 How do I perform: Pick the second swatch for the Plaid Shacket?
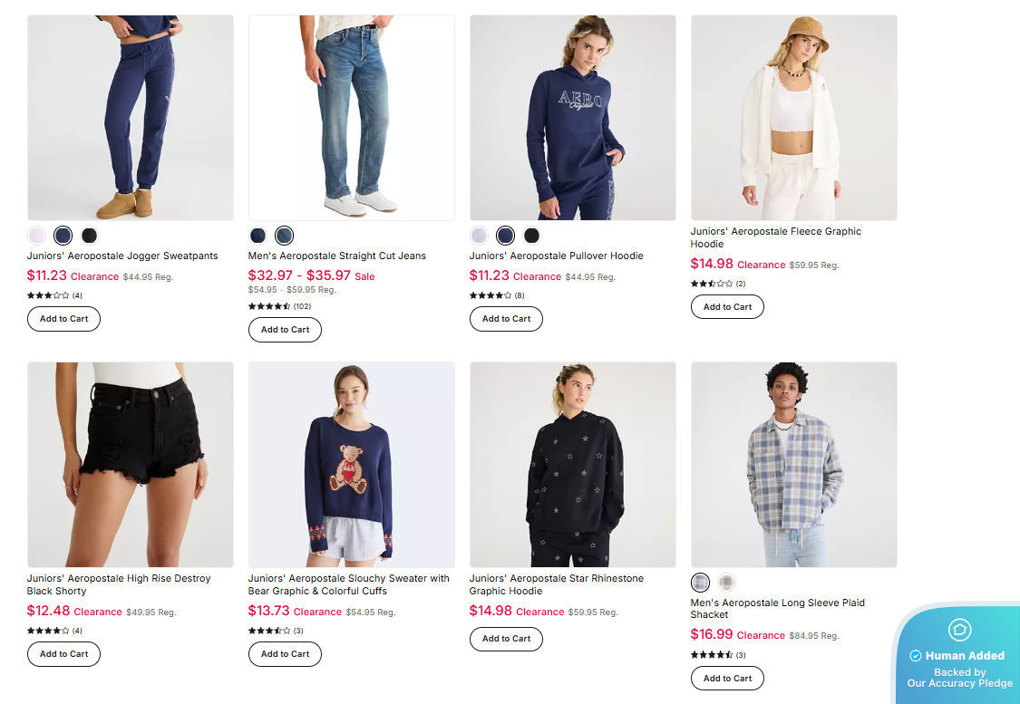726,583
